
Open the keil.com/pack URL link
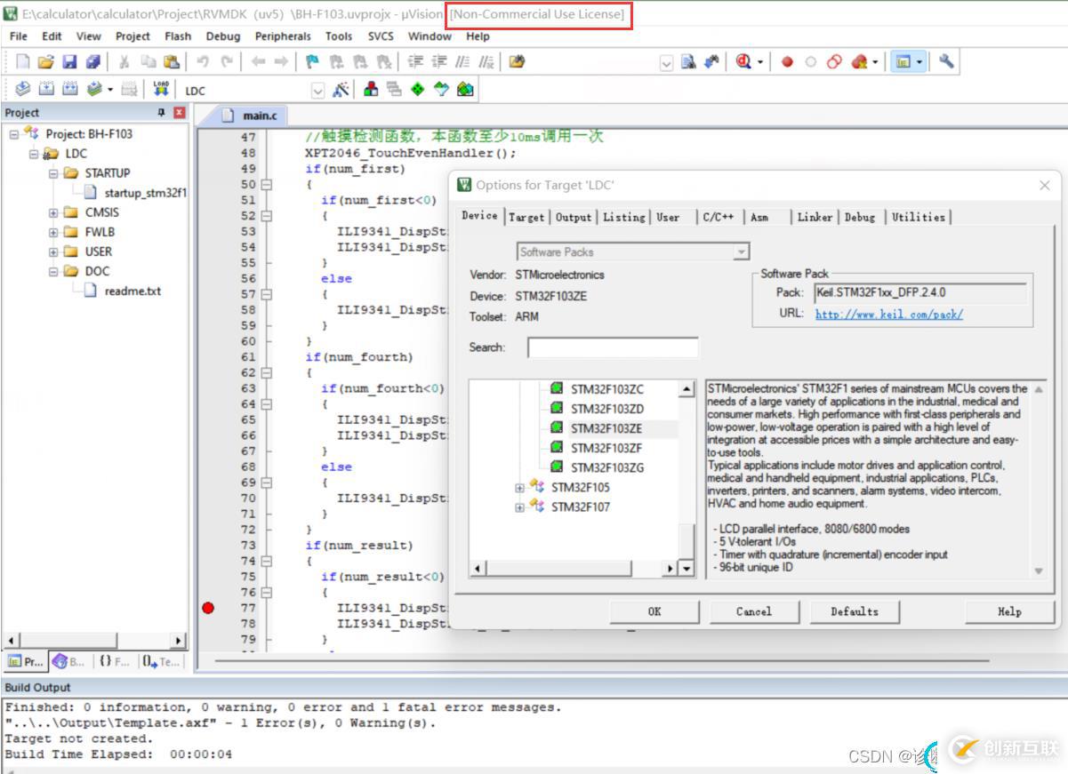(889, 314)
